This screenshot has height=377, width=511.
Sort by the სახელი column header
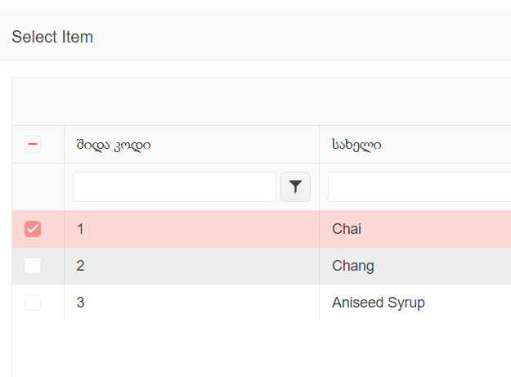coord(356,145)
